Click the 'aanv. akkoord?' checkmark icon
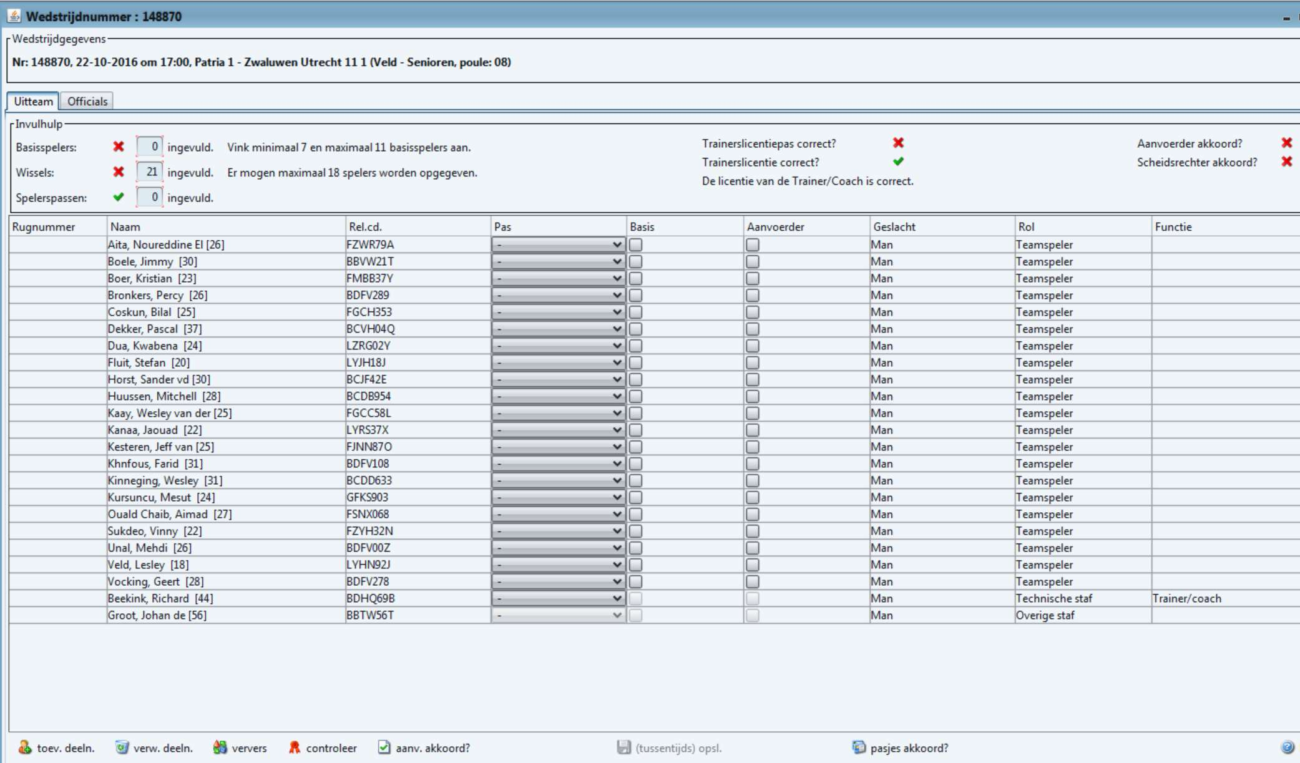Viewport: 1300px width, 763px height. point(384,747)
